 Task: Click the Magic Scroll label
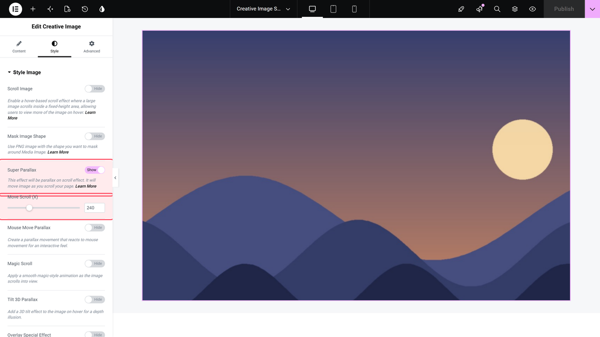click(x=20, y=264)
